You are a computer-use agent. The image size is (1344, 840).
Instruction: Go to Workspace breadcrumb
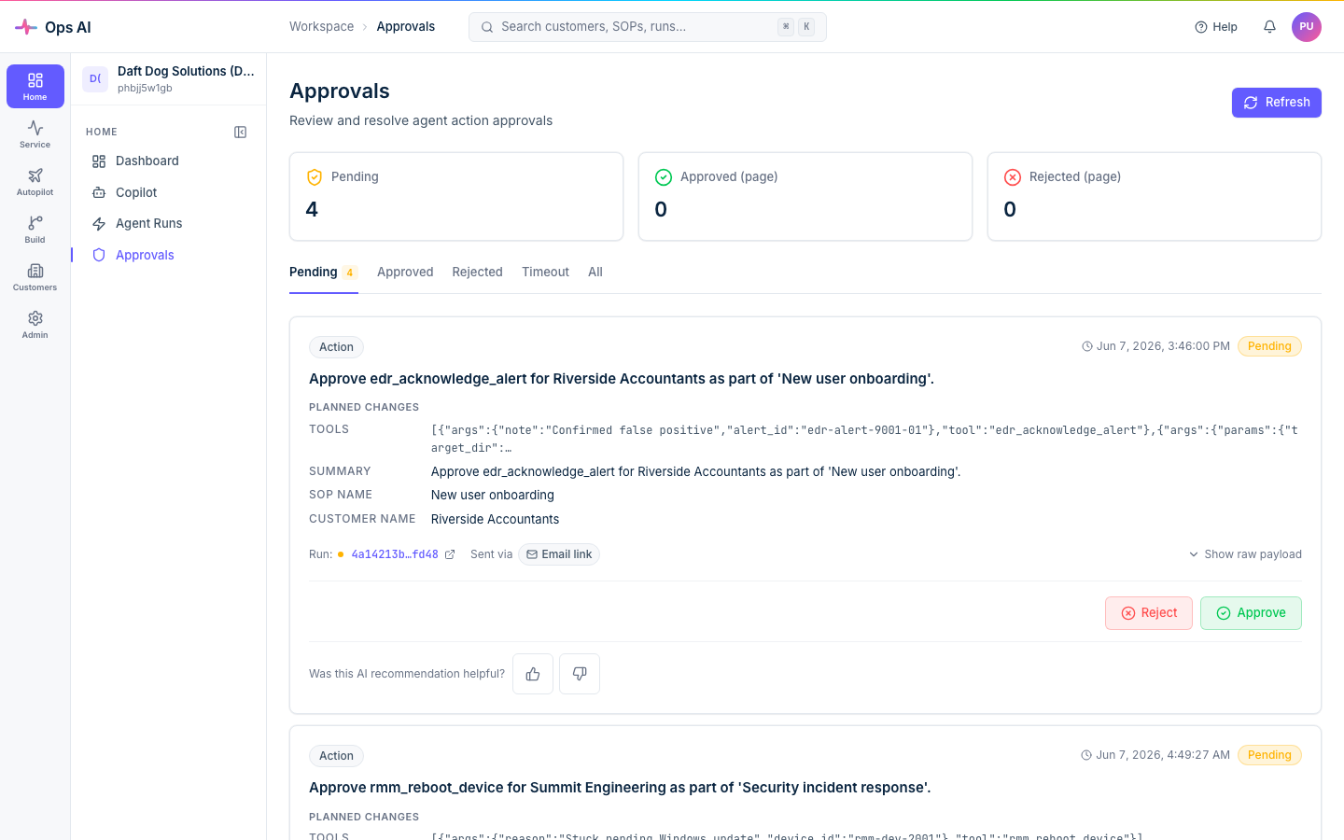[321, 27]
